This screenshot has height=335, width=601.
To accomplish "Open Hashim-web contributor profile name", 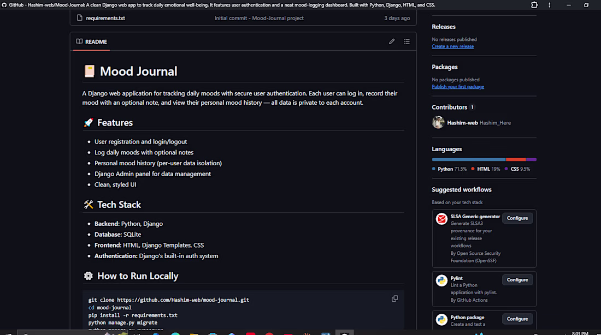I will [x=462, y=123].
